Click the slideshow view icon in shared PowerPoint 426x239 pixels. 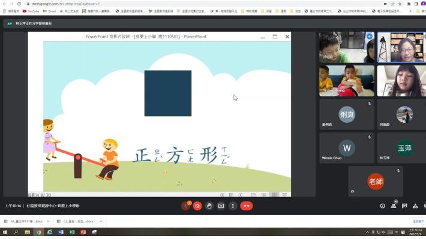pos(284,195)
